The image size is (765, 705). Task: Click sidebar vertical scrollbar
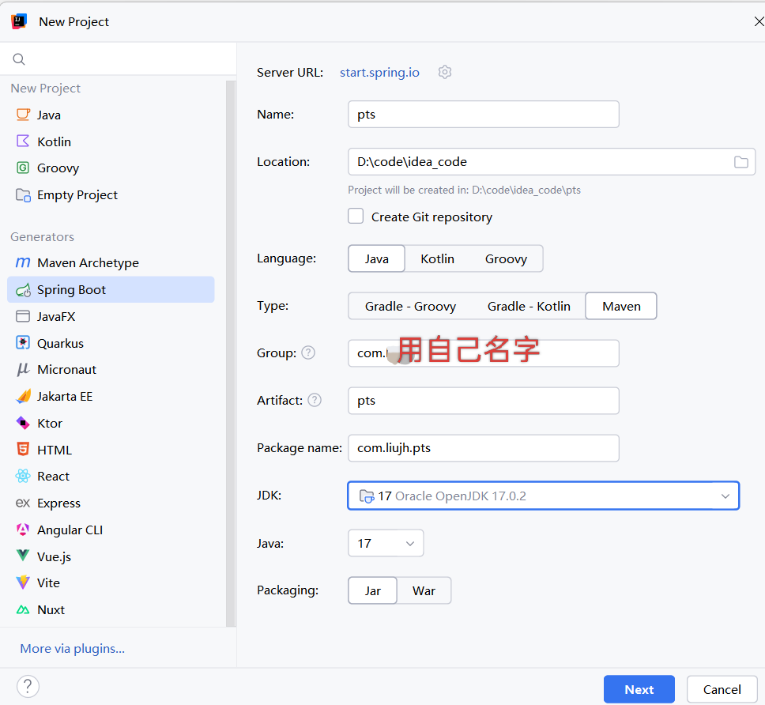(231, 353)
